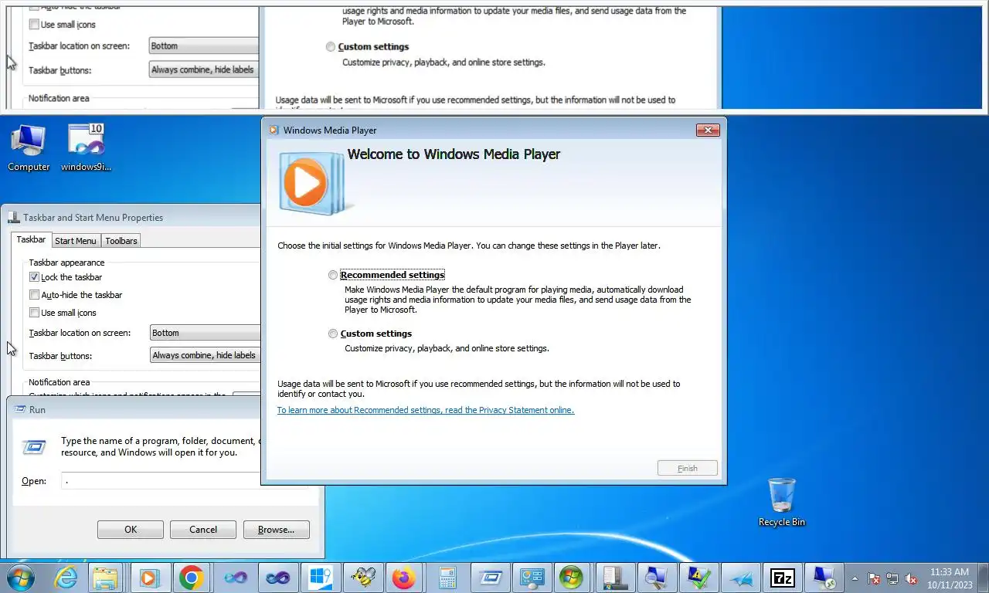Choose Custom settings in Welcome to Windows Media Player dialog
The image size is (989, 593).
pyautogui.click(x=333, y=334)
